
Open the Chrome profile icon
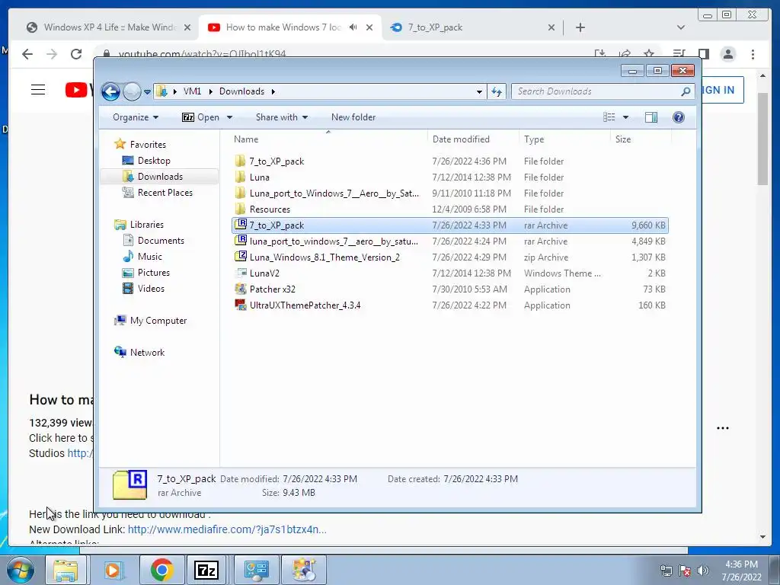click(728, 54)
